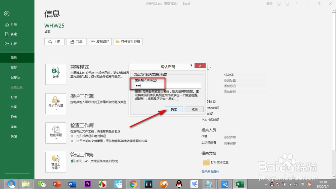The height and width of the screenshot is (189, 336).
Task: Show hidden tray icons arrow
Action: pyautogui.click(x=266, y=184)
